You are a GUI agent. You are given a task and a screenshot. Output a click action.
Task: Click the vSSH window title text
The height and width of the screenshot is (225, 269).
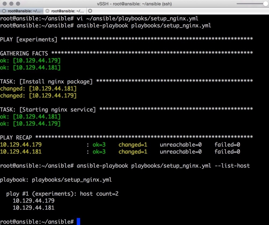(x=134, y=4)
